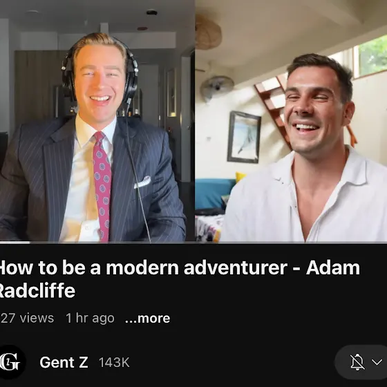Seek along the unplayed gray progress bar
This screenshot has height=387, width=387.
point(208,243)
